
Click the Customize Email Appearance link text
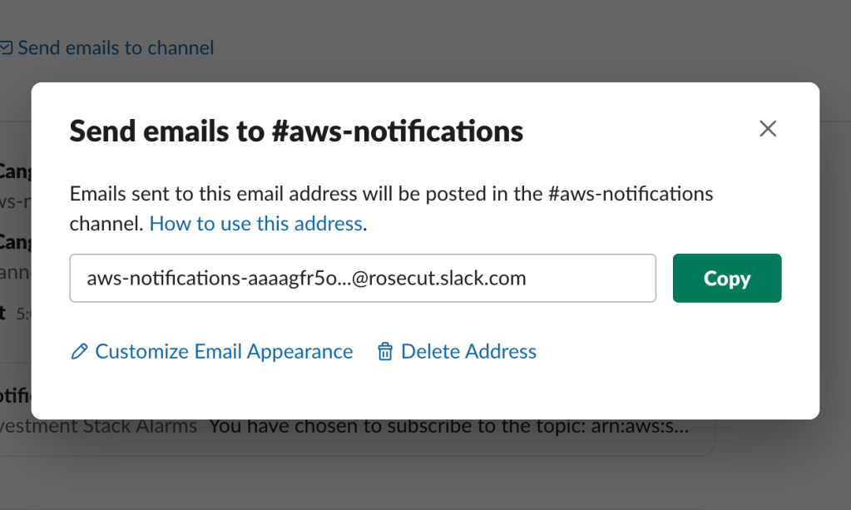224,352
